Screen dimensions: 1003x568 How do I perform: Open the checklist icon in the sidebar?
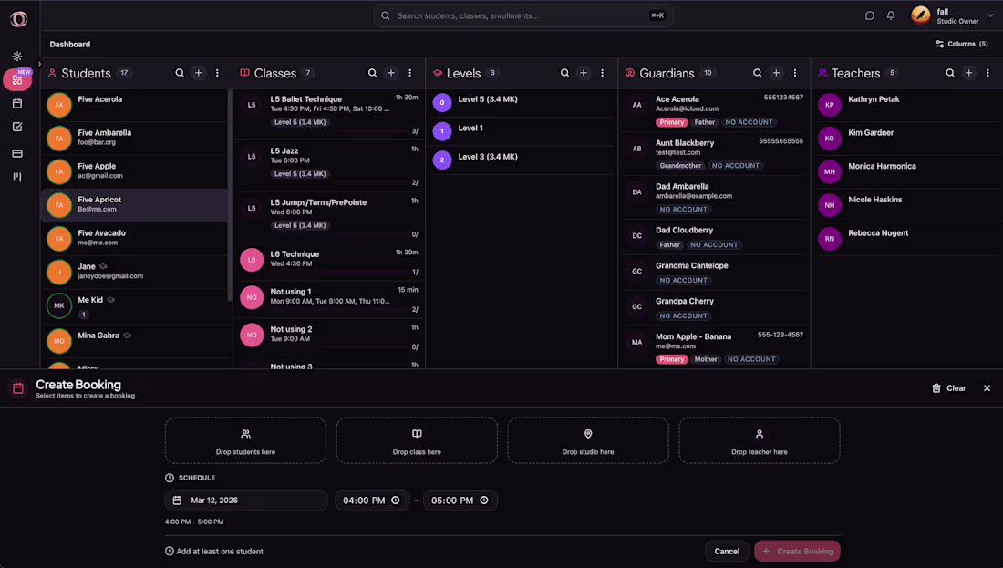[17, 127]
